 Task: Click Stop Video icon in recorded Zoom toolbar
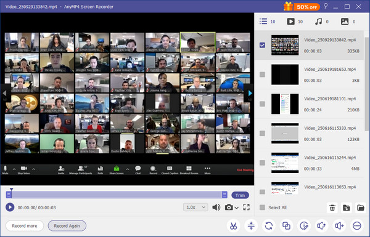(x=23, y=170)
